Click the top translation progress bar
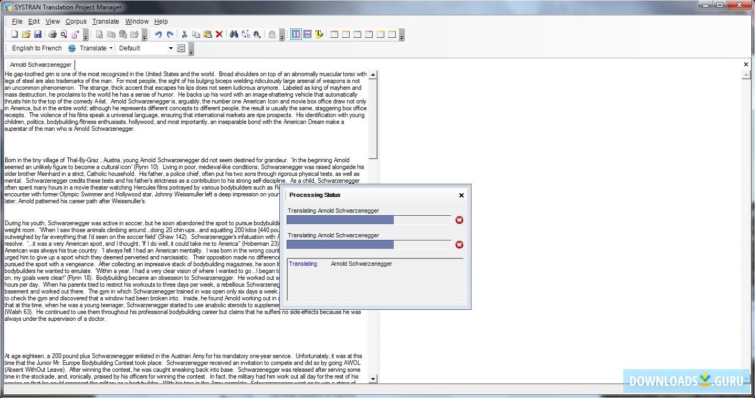Viewport: 755px width, 398px height. click(x=369, y=220)
